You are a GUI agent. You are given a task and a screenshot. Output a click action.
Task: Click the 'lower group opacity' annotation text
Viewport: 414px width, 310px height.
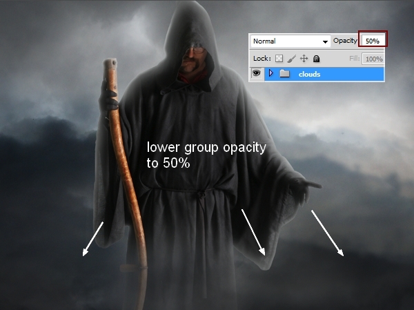click(x=206, y=155)
